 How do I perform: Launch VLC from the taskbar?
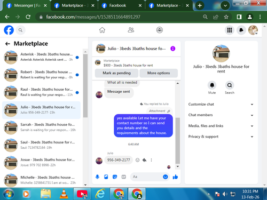click(x=64, y=194)
